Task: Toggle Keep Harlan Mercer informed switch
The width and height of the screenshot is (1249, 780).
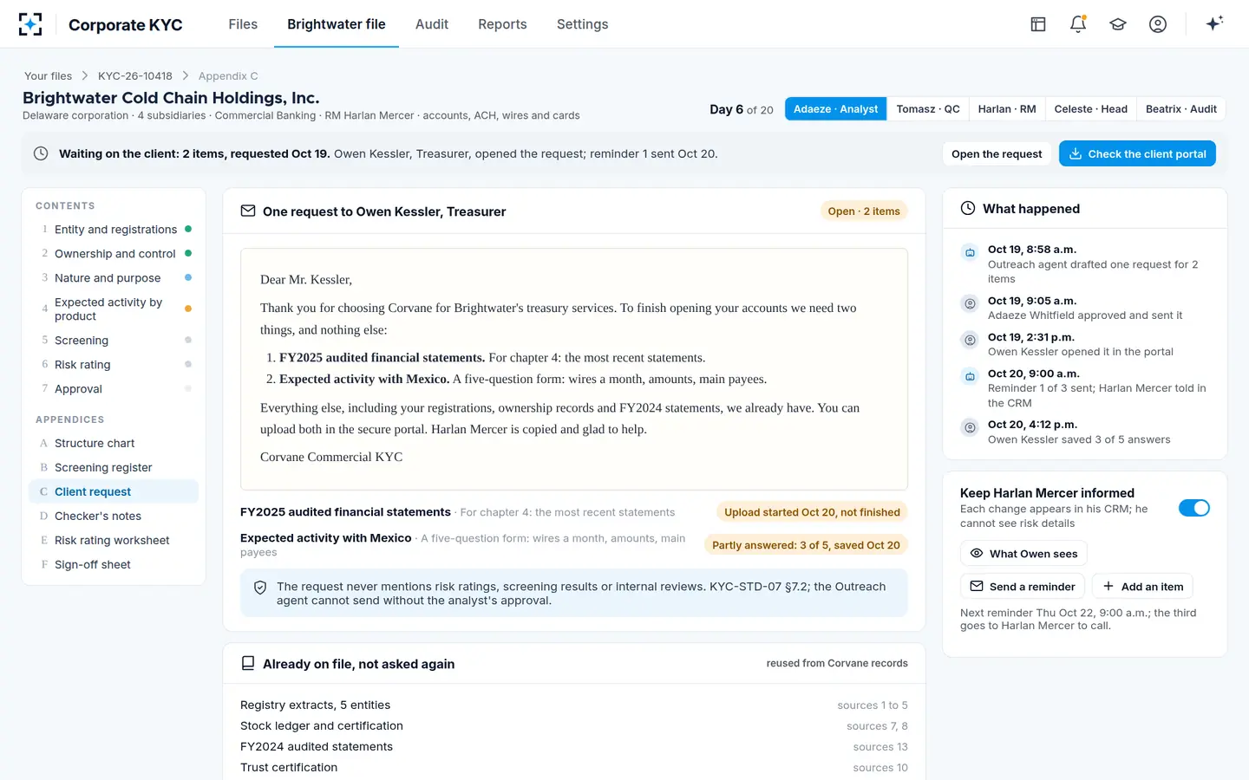Action: (x=1194, y=508)
